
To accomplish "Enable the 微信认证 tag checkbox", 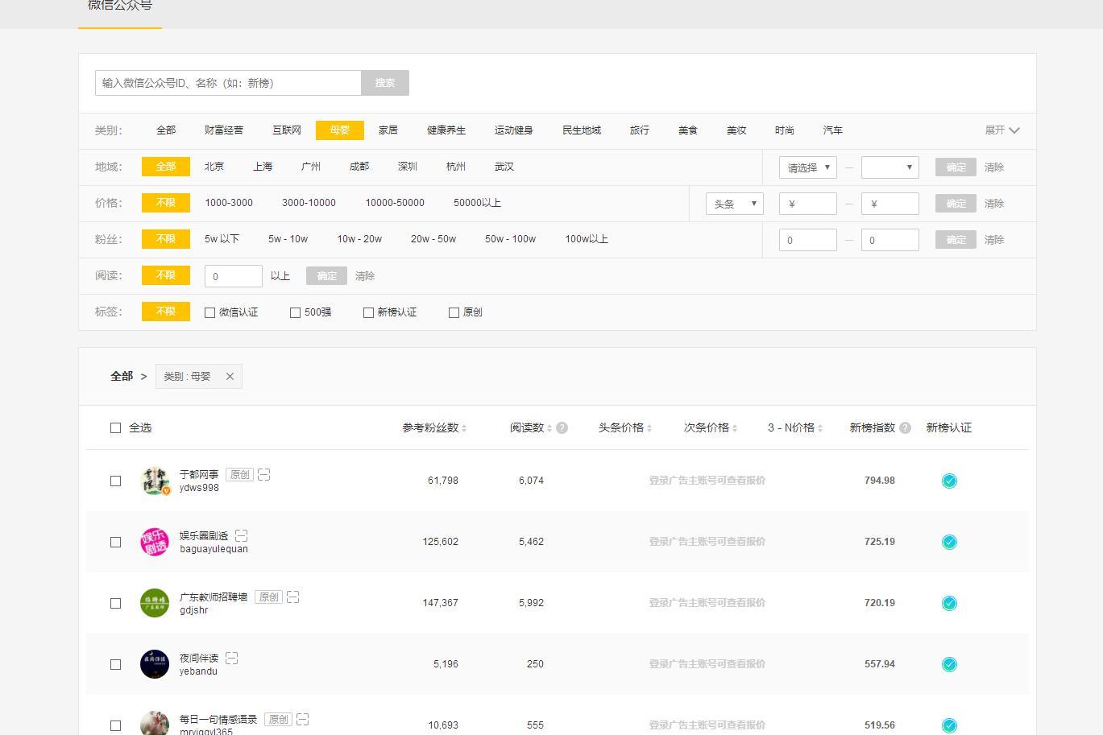I will coord(209,312).
